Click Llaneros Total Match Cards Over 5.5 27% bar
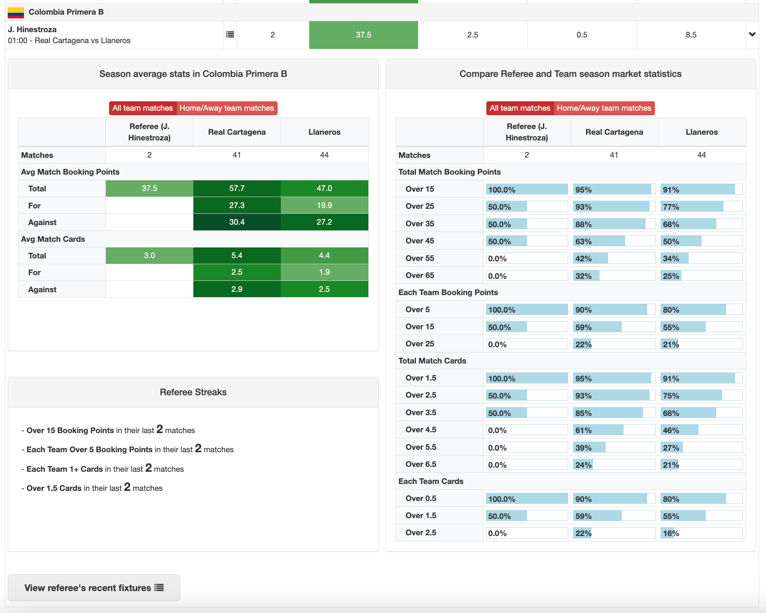The height and width of the screenshot is (613, 766). pyautogui.click(x=702, y=447)
